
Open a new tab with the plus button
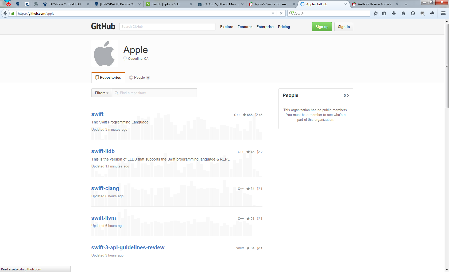pos(406,4)
